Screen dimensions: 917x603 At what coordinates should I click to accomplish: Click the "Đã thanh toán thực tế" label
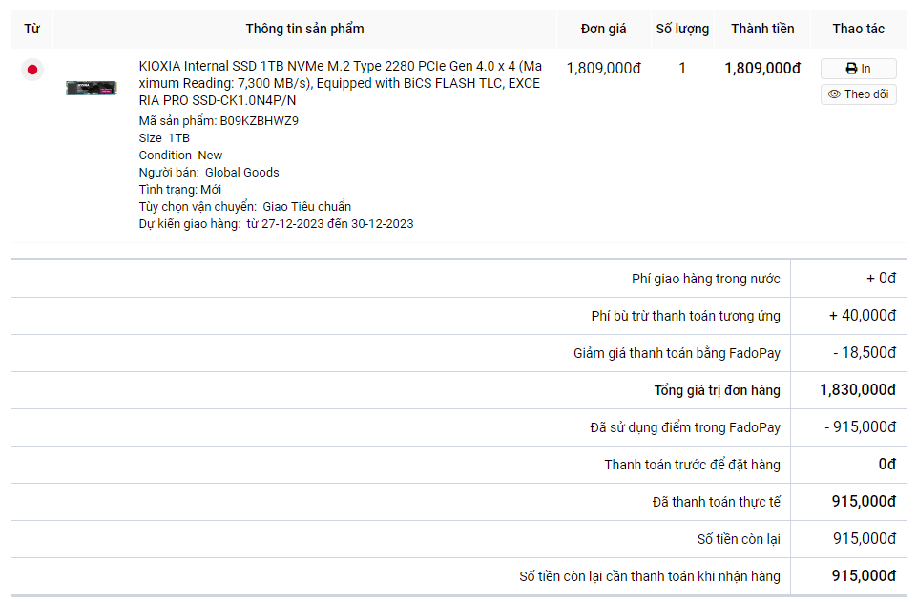coord(717,502)
